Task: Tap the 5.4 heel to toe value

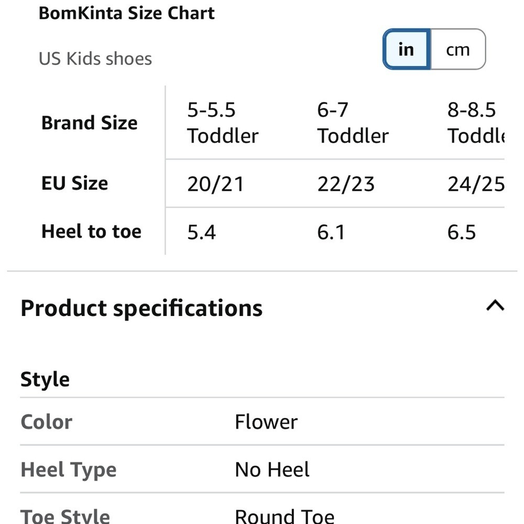Action: (x=202, y=232)
